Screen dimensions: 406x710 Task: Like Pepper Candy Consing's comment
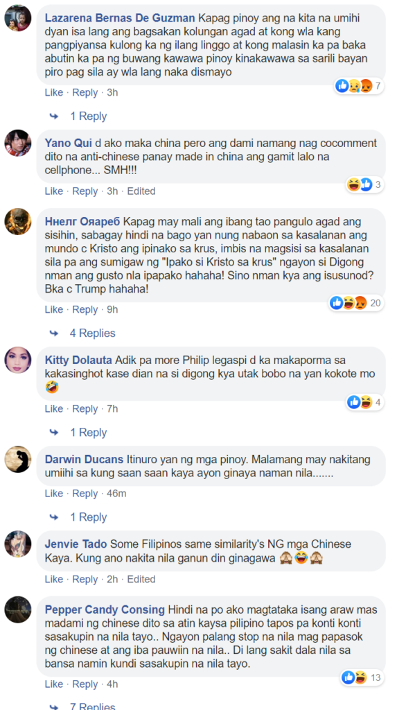[54, 684]
